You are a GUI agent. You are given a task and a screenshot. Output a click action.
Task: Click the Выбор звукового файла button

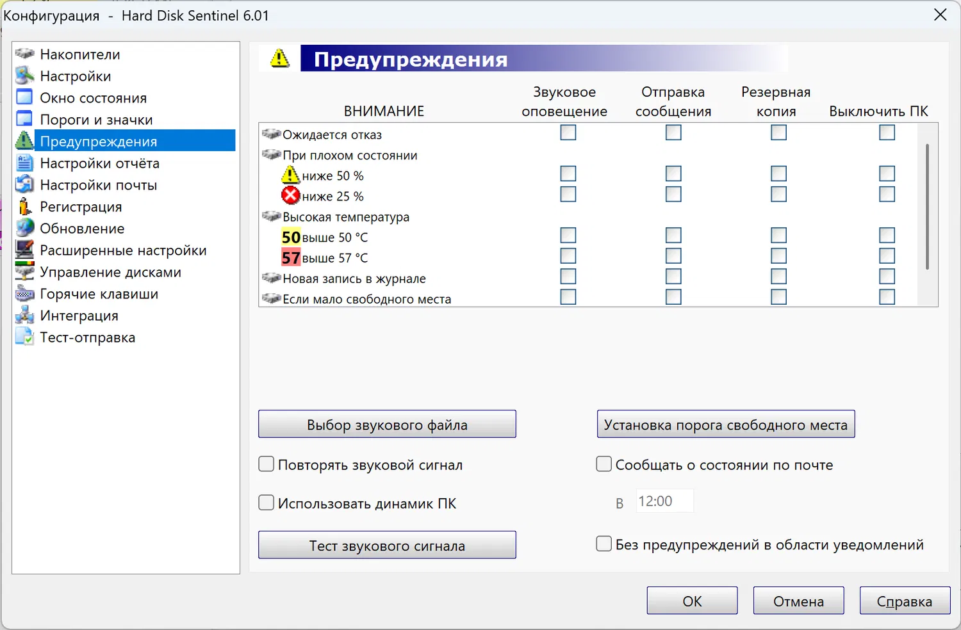(x=387, y=424)
